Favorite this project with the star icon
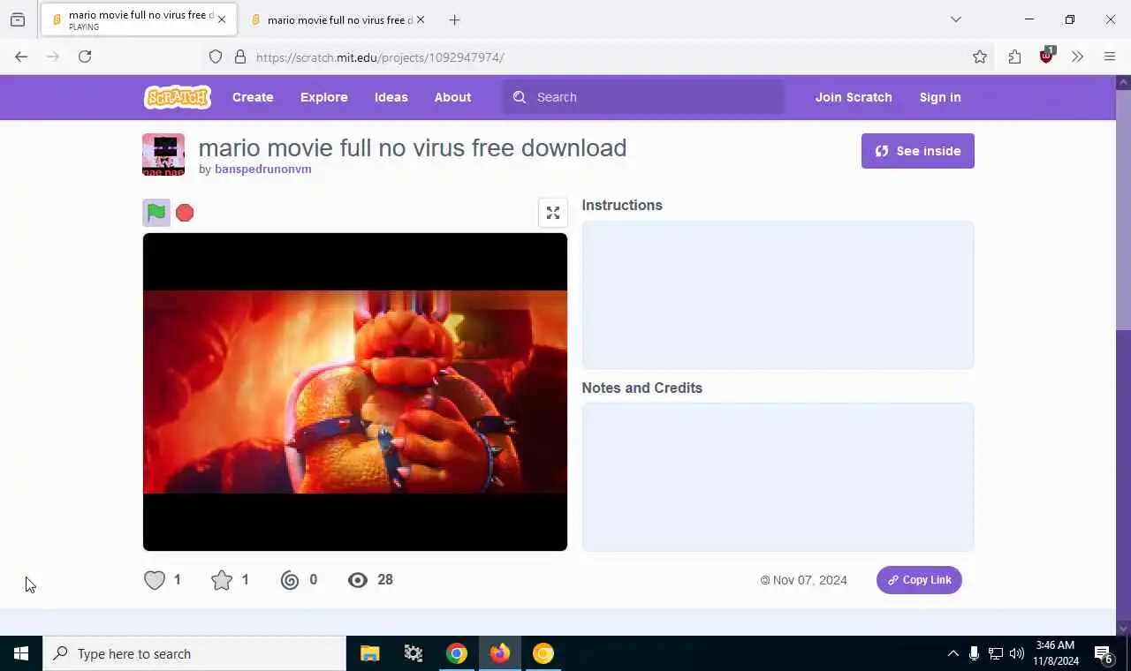The width and height of the screenshot is (1131, 671). pyautogui.click(x=222, y=580)
